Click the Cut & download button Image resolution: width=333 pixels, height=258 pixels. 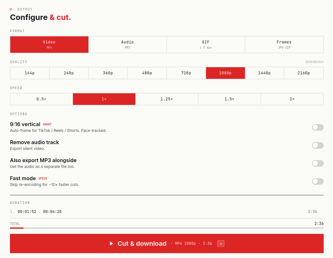[x=167, y=244]
